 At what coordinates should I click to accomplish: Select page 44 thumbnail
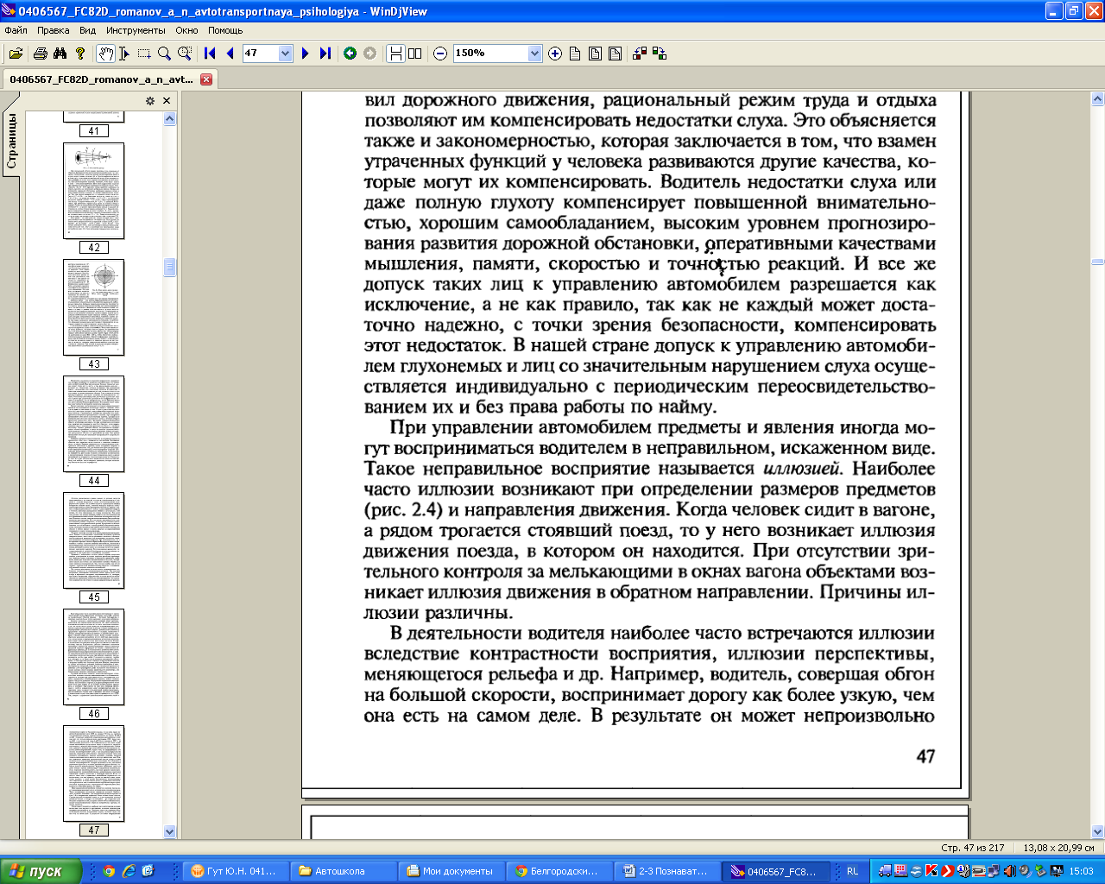pos(93,424)
